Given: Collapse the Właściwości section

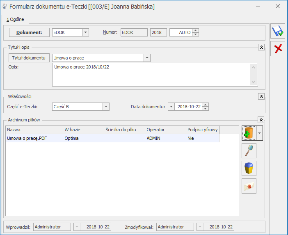Looking at the screenshot, I should (261, 96).
